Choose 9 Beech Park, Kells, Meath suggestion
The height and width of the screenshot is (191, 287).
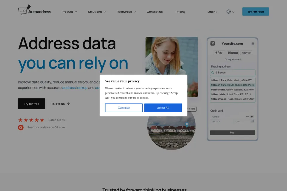(233, 80)
